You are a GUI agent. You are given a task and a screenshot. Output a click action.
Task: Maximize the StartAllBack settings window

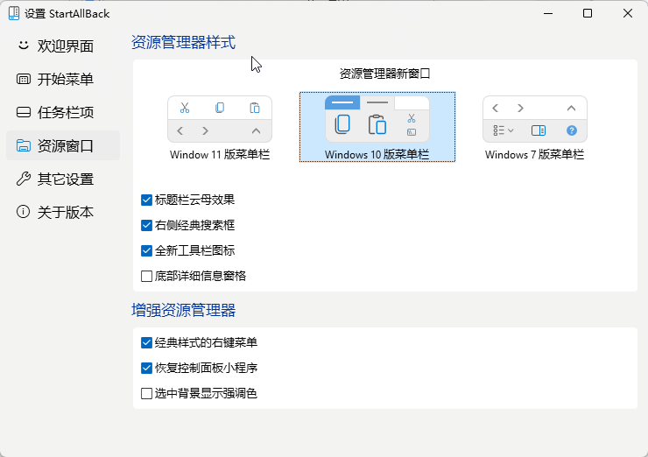588,13
